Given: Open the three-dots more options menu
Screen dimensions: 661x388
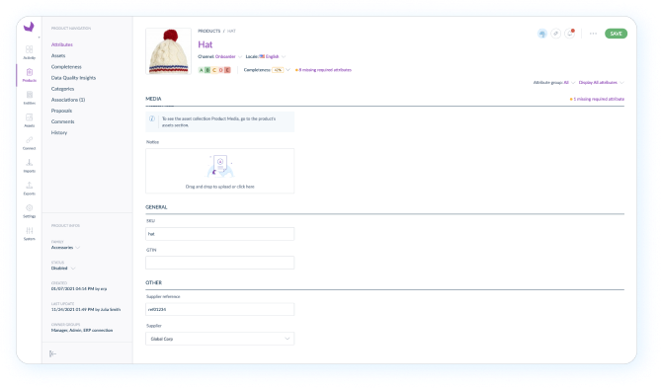Looking at the screenshot, I should tap(593, 34).
